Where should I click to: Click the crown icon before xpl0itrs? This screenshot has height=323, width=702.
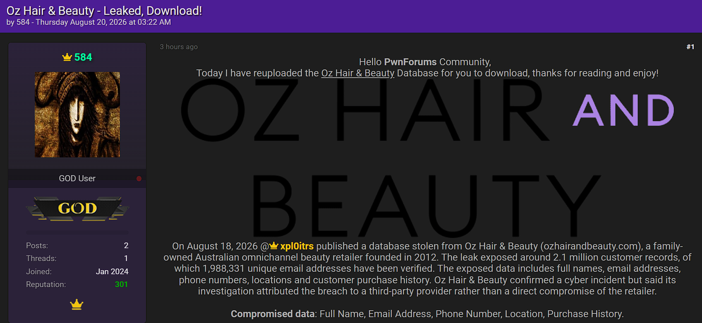pyautogui.click(x=274, y=246)
